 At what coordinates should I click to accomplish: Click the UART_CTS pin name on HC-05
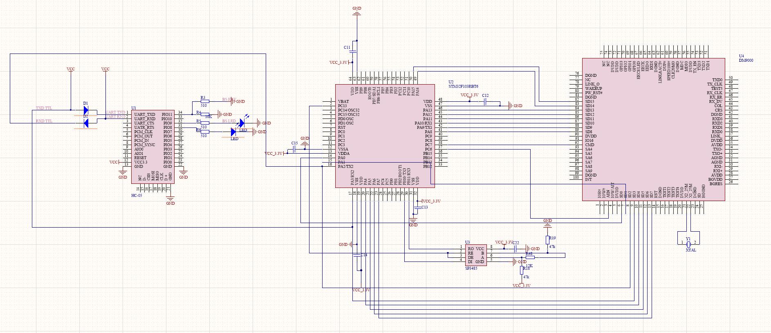click(x=144, y=123)
